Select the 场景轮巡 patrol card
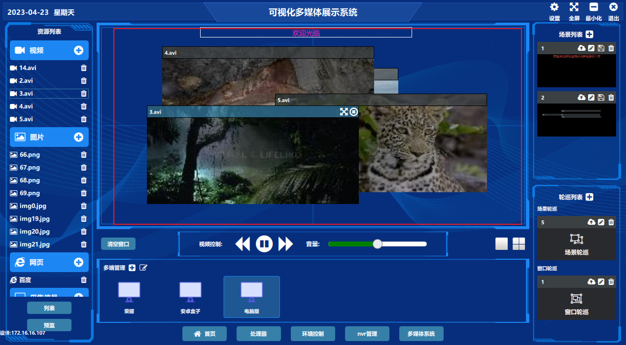Screen dimensions: 626x345 (576, 244)
